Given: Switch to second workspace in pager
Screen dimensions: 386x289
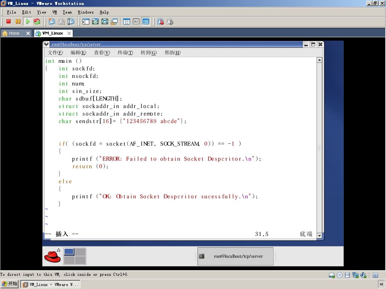Looking at the screenshot, I should pos(80,252).
